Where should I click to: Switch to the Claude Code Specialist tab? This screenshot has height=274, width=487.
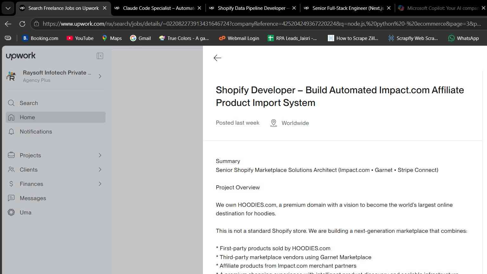click(x=154, y=8)
